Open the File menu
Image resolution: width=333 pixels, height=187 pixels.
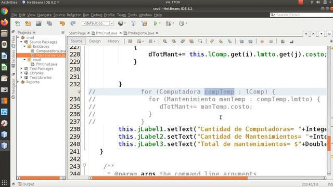(x=14, y=15)
